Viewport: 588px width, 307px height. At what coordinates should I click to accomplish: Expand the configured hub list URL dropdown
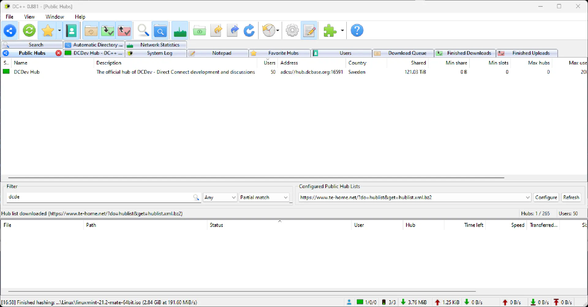[528, 198]
